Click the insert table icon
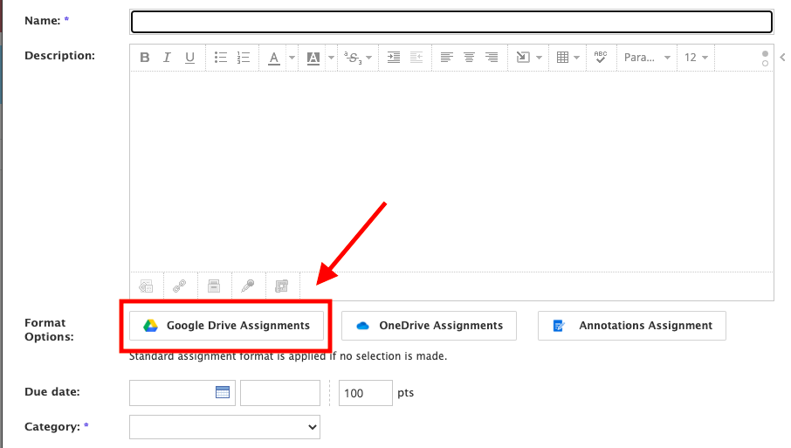This screenshot has height=448, width=791. 562,58
